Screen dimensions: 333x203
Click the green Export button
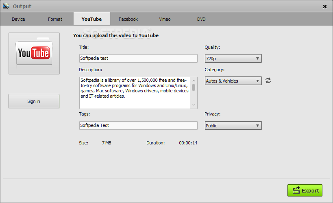(305, 190)
